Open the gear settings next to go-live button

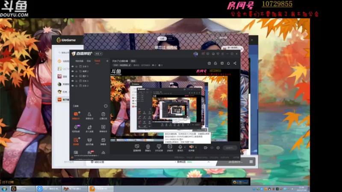pyautogui.click(x=218, y=148)
